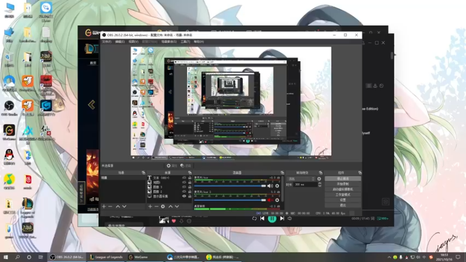Toggle lock on display capture source
This screenshot has width=466, height=262.
pos(190,196)
